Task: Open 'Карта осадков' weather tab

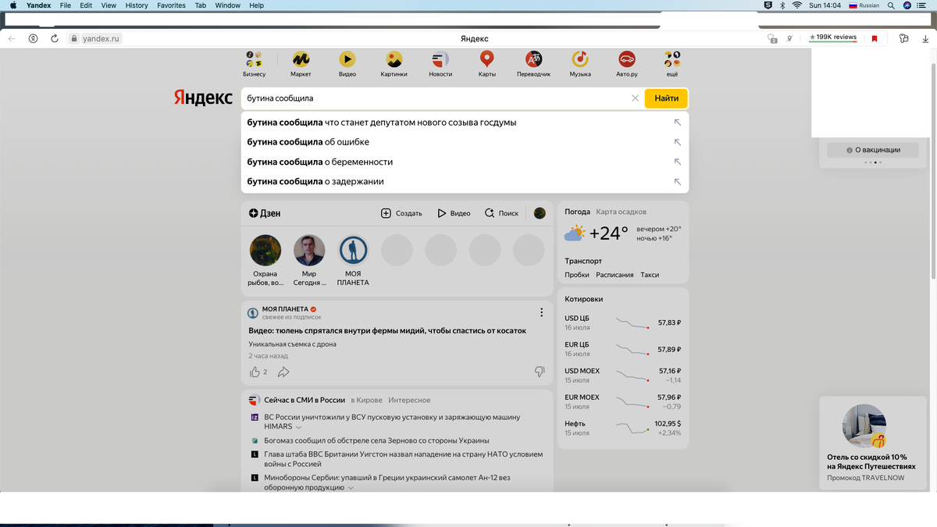Action: [x=622, y=212]
